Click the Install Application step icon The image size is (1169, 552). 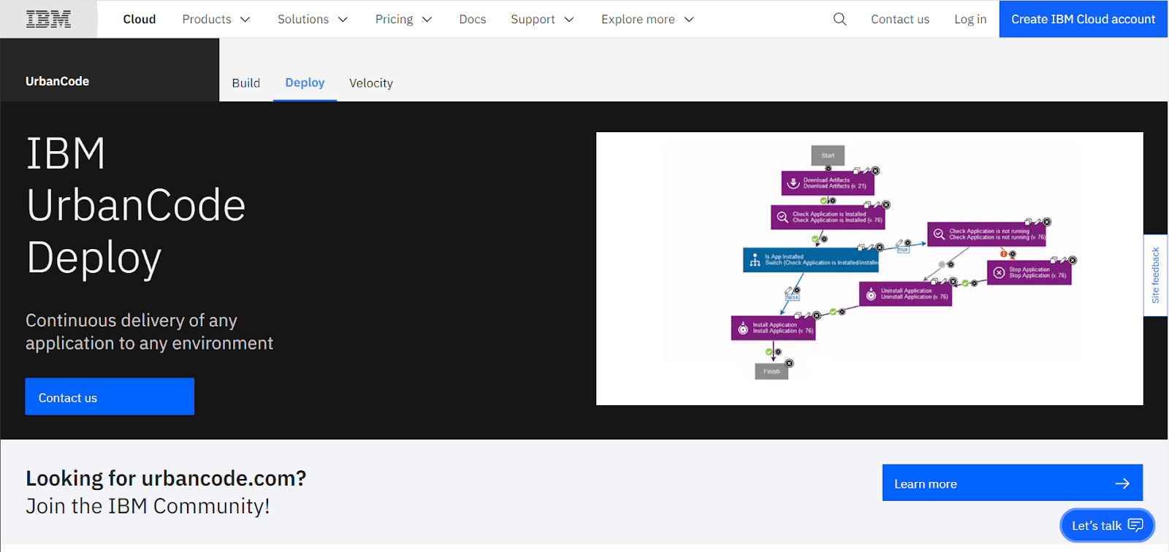tap(743, 329)
